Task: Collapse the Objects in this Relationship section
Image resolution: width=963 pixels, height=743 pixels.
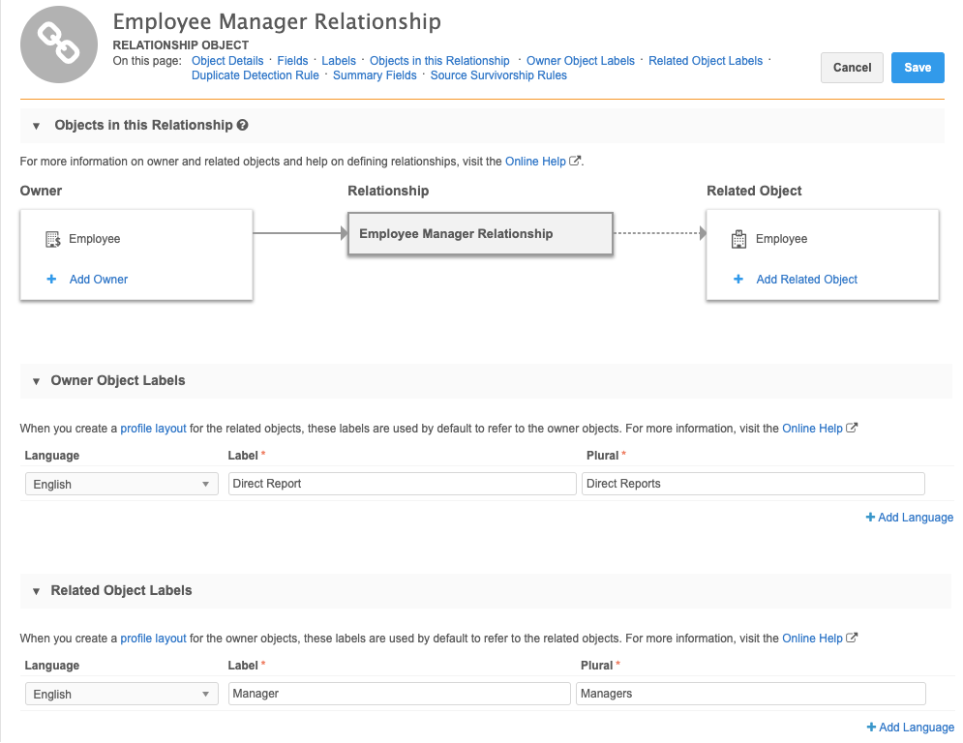Action: click(x=37, y=126)
